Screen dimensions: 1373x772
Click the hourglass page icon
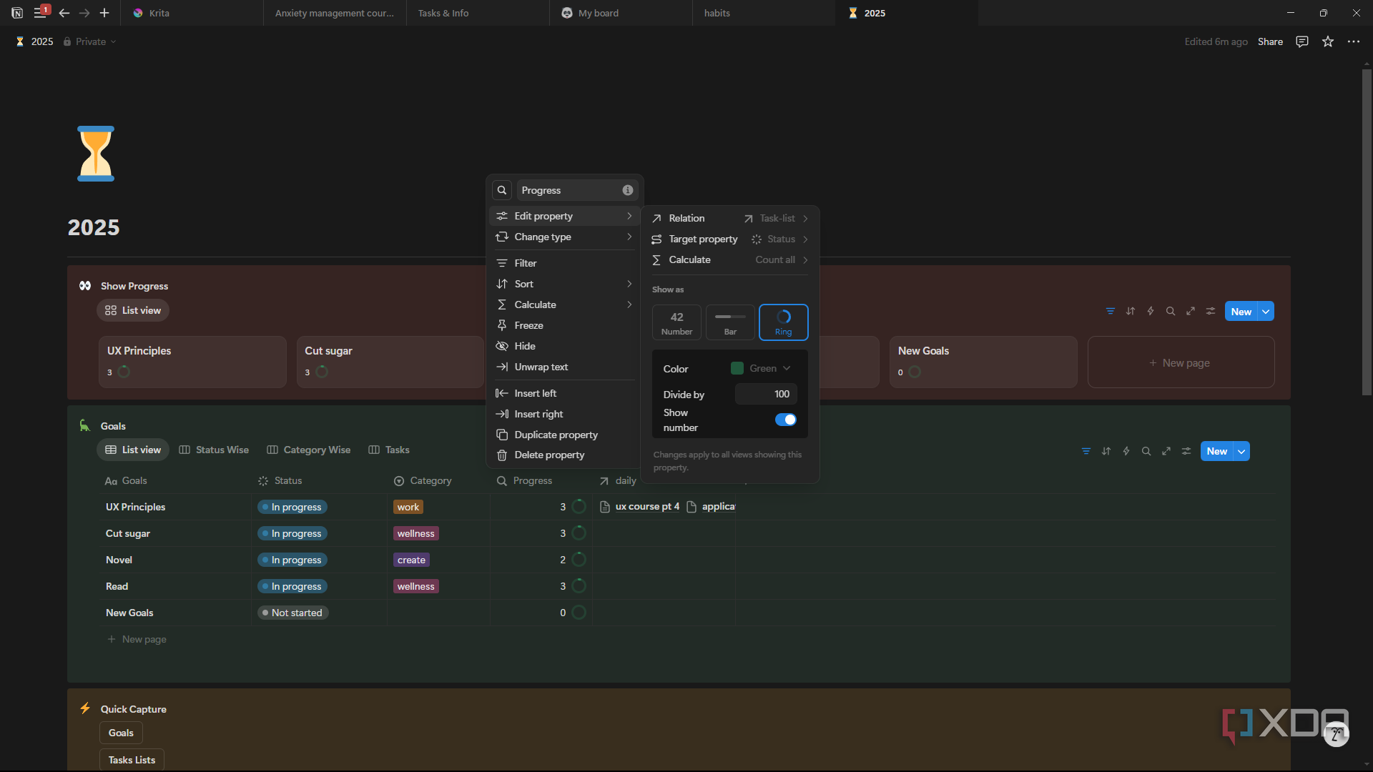(x=96, y=154)
